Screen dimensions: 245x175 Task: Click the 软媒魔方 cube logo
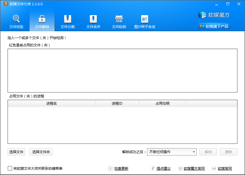pos(214,15)
